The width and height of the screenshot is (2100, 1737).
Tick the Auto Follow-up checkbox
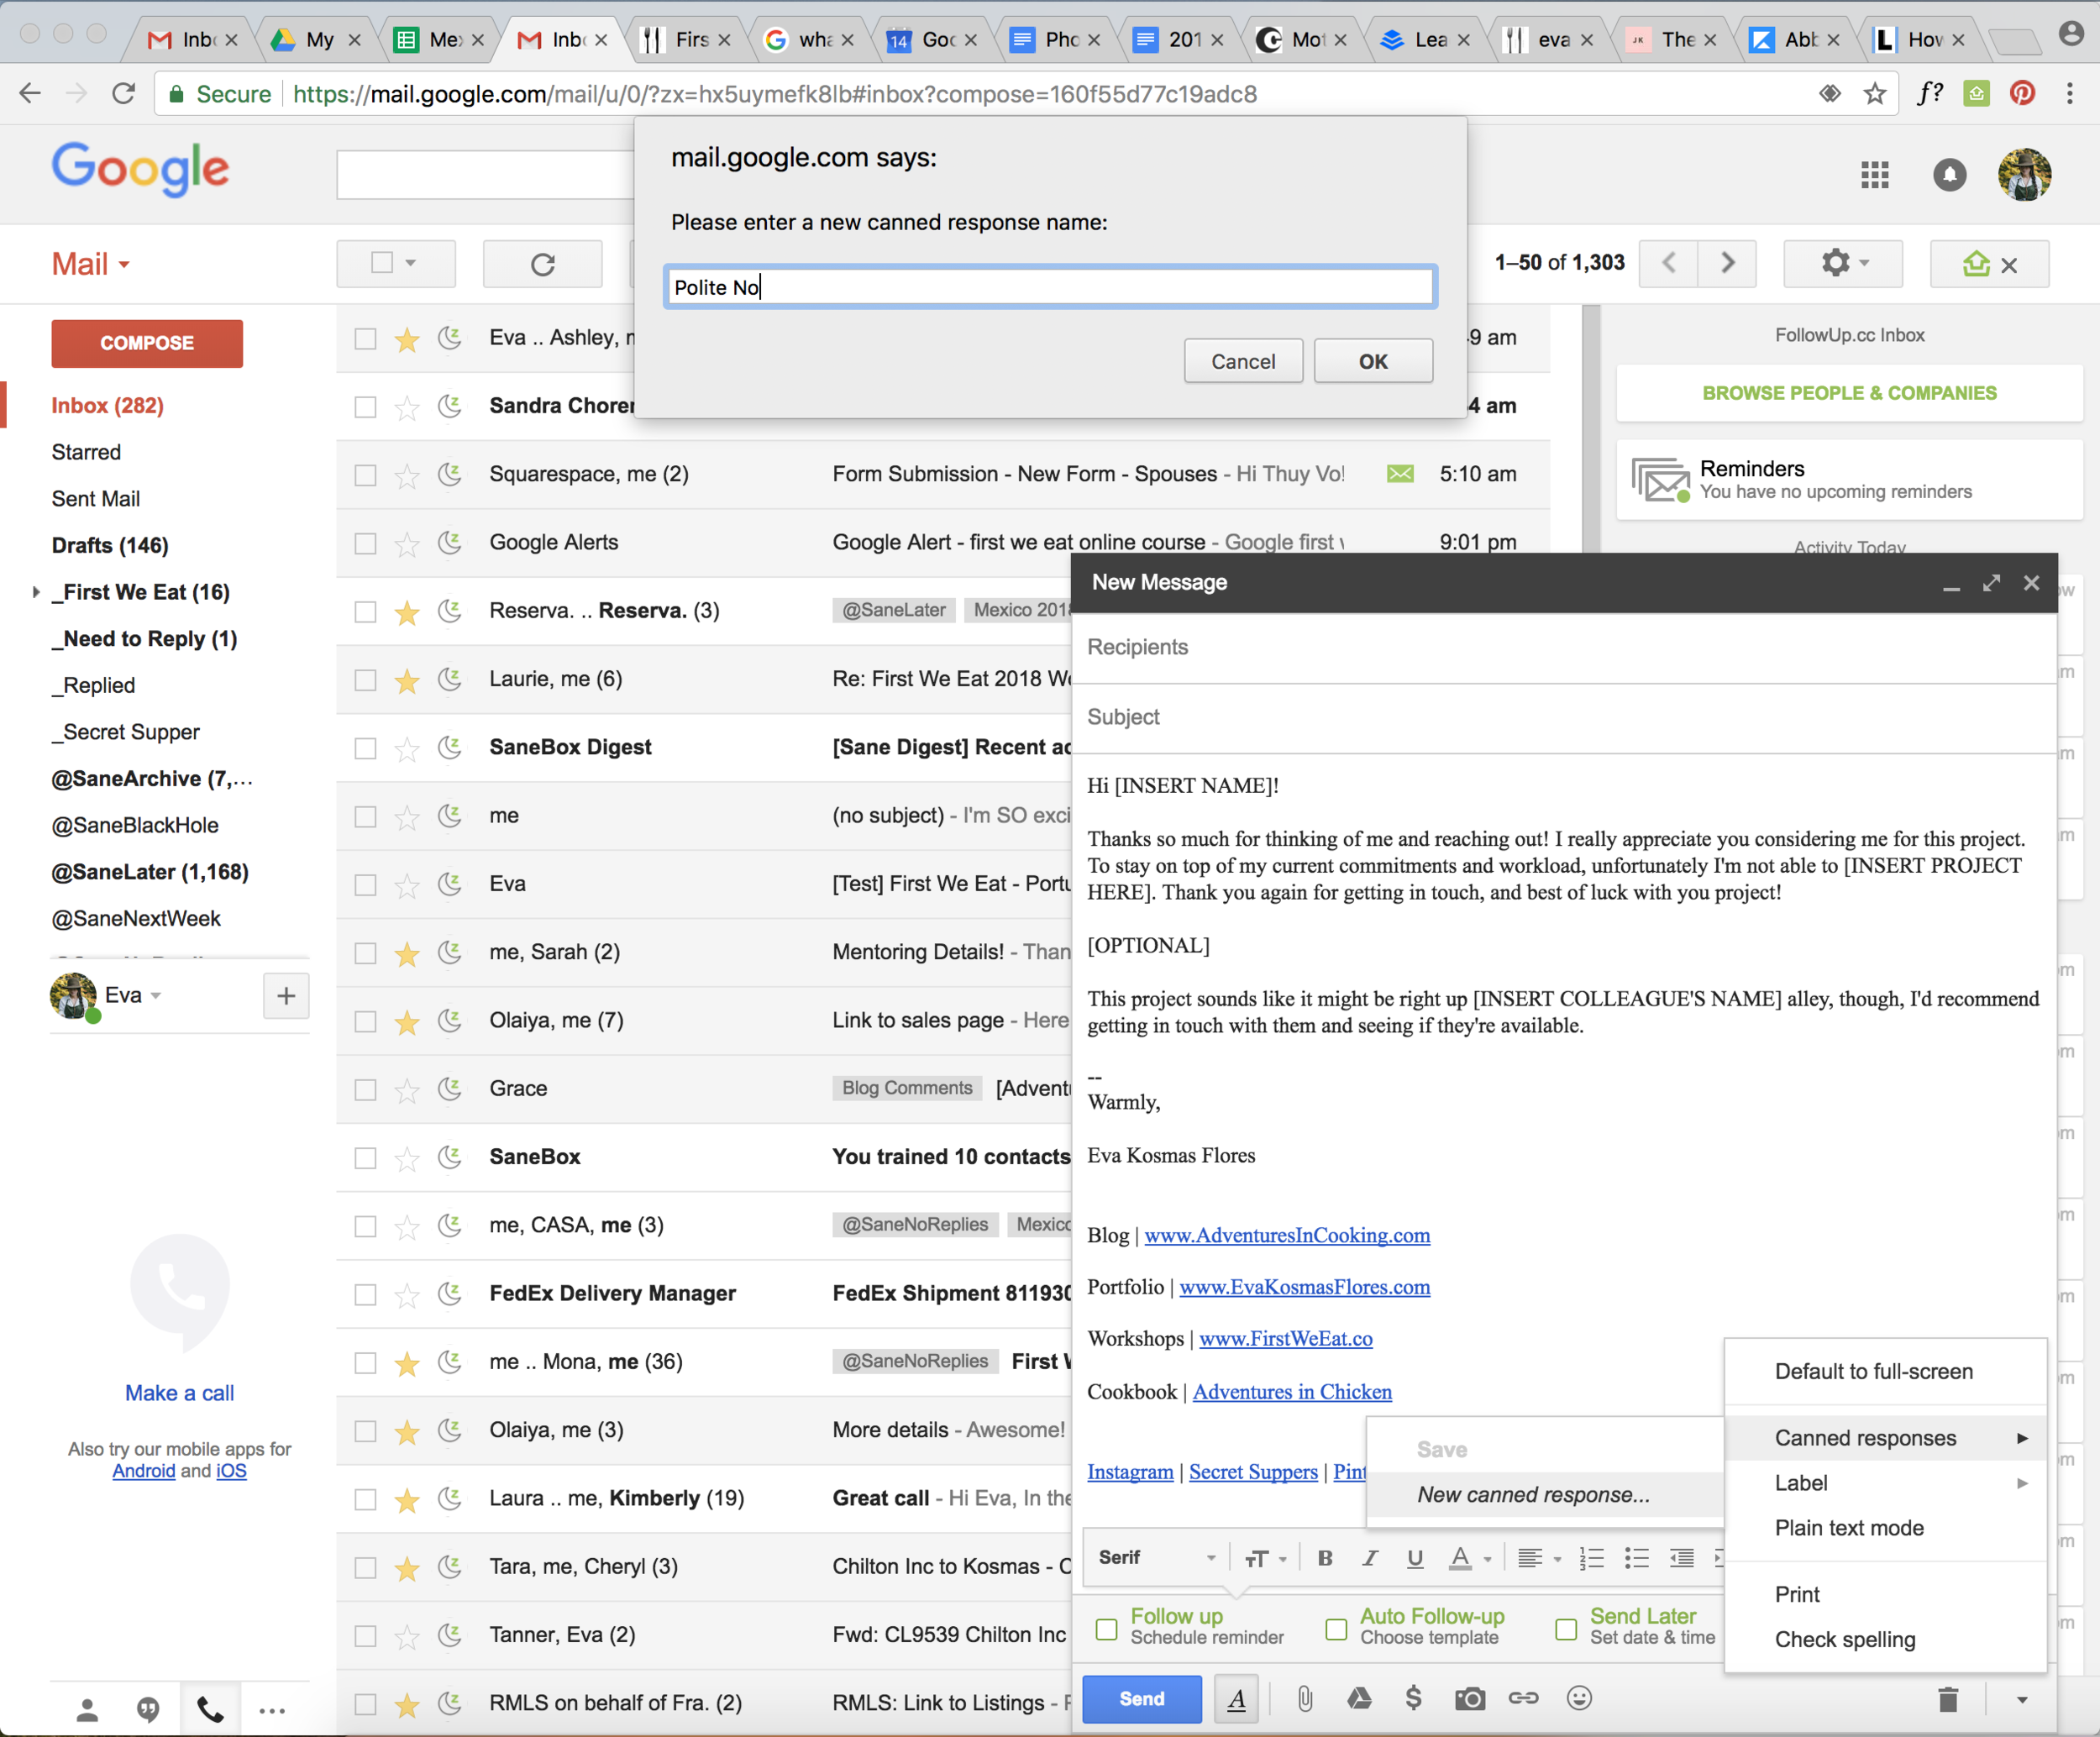pos(1336,1629)
